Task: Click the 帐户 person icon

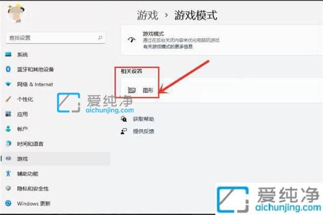Action: [x=8, y=129]
